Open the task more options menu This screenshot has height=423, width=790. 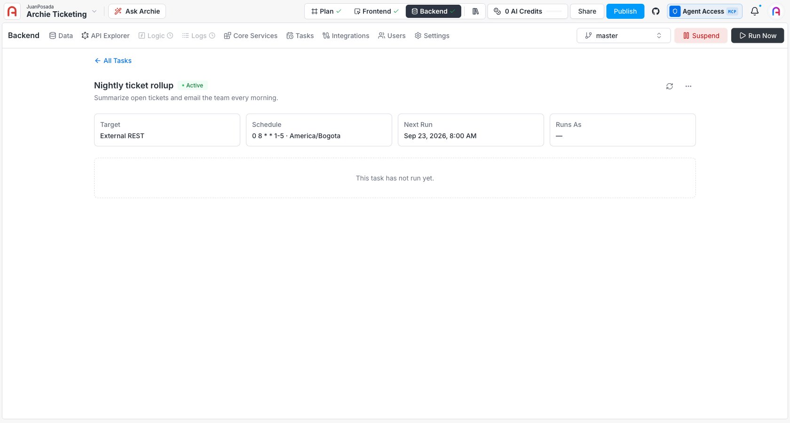[x=688, y=86]
